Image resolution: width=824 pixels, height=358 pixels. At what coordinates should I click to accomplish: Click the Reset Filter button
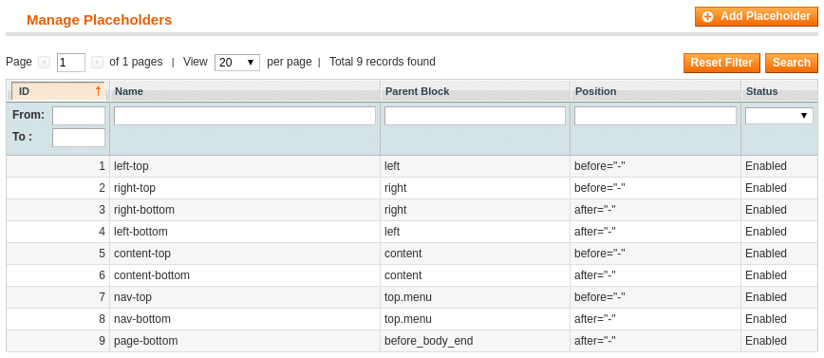(x=721, y=63)
